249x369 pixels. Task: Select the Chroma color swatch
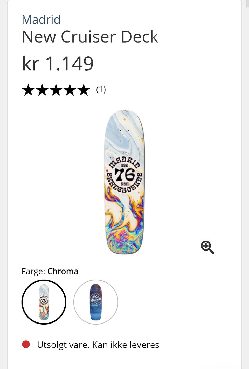(x=44, y=302)
